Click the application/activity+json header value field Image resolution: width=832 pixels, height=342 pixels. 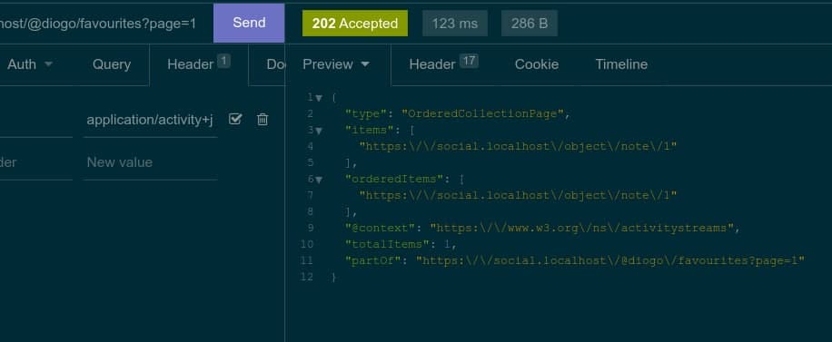pyautogui.click(x=150, y=121)
